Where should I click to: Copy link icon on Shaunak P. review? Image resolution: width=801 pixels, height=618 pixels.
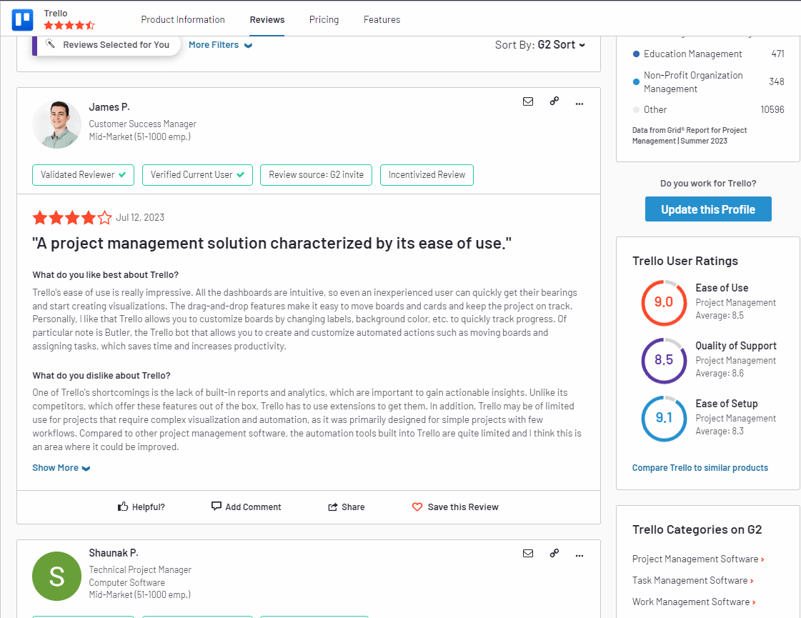554,553
